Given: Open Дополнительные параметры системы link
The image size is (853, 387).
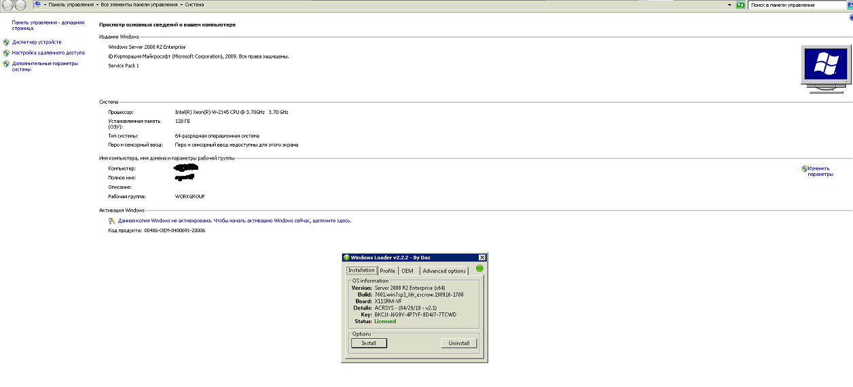Looking at the screenshot, I should coord(45,67).
